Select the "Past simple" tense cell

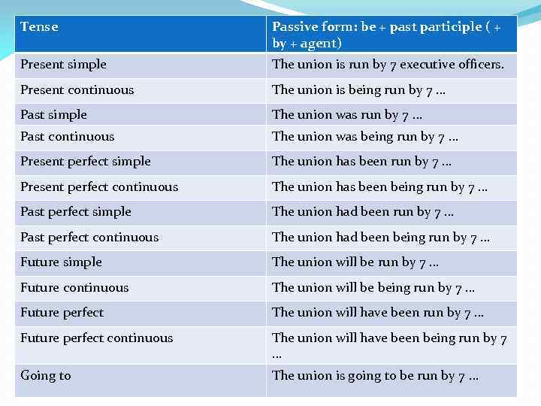coord(53,114)
